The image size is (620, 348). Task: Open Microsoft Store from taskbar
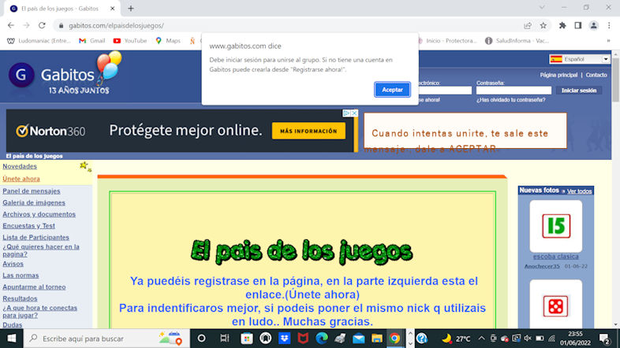pyautogui.click(x=247, y=338)
